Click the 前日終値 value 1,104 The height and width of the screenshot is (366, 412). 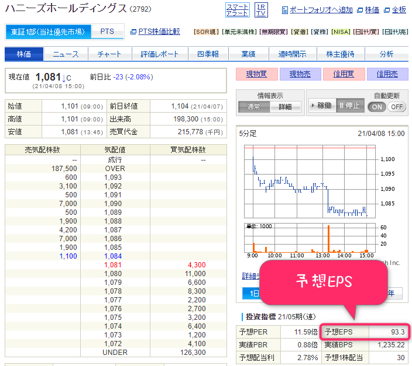(x=180, y=106)
